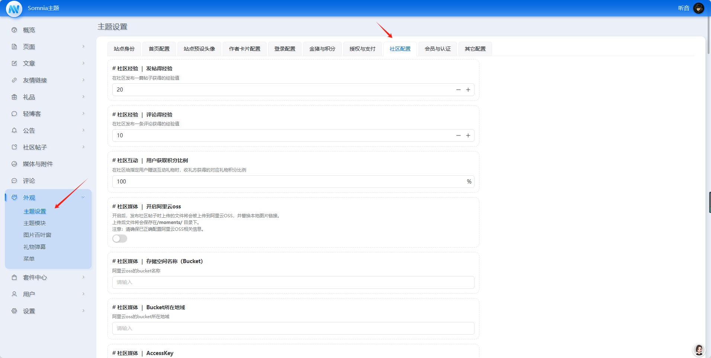Collapse the 外观 sidebar section
The width and height of the screenshot is (711, 358).
(83, 197)
